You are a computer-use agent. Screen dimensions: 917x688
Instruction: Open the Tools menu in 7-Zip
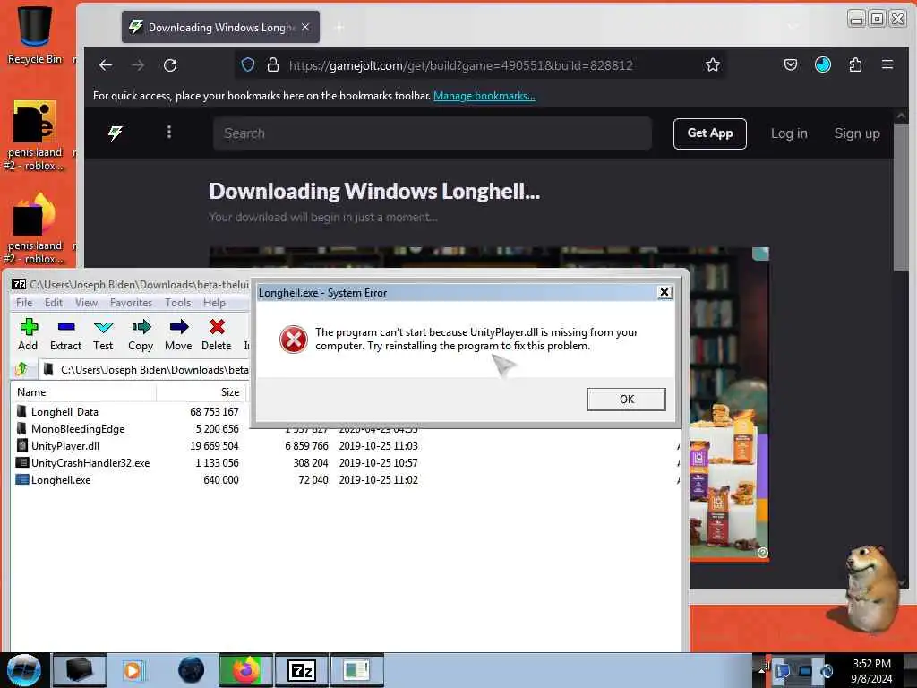178,303
